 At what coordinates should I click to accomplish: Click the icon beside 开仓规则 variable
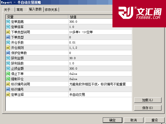(8, 48)
